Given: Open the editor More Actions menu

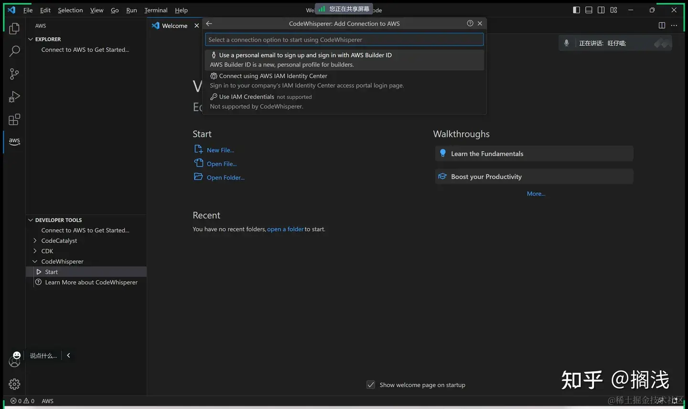Looking at the screenshot, I should (674, 26).
